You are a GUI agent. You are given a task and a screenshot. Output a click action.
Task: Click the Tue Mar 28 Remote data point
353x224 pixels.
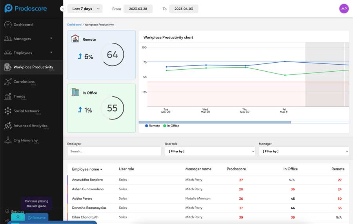point(167,67)
